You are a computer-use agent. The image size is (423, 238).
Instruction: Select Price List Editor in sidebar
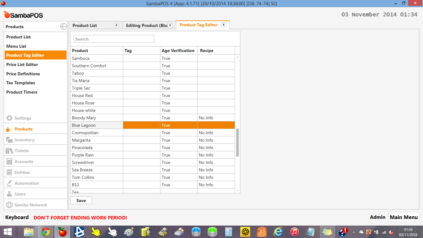coord(22,64)
